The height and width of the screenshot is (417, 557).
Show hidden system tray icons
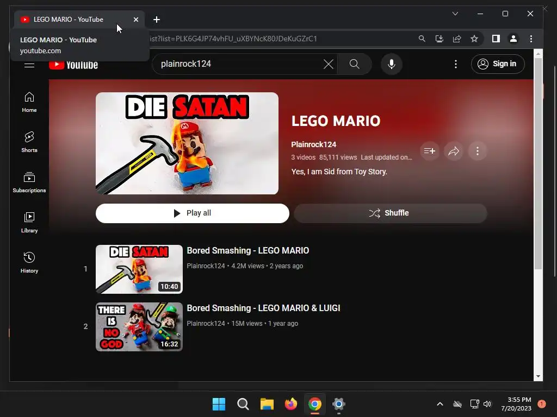click(440, 404)
